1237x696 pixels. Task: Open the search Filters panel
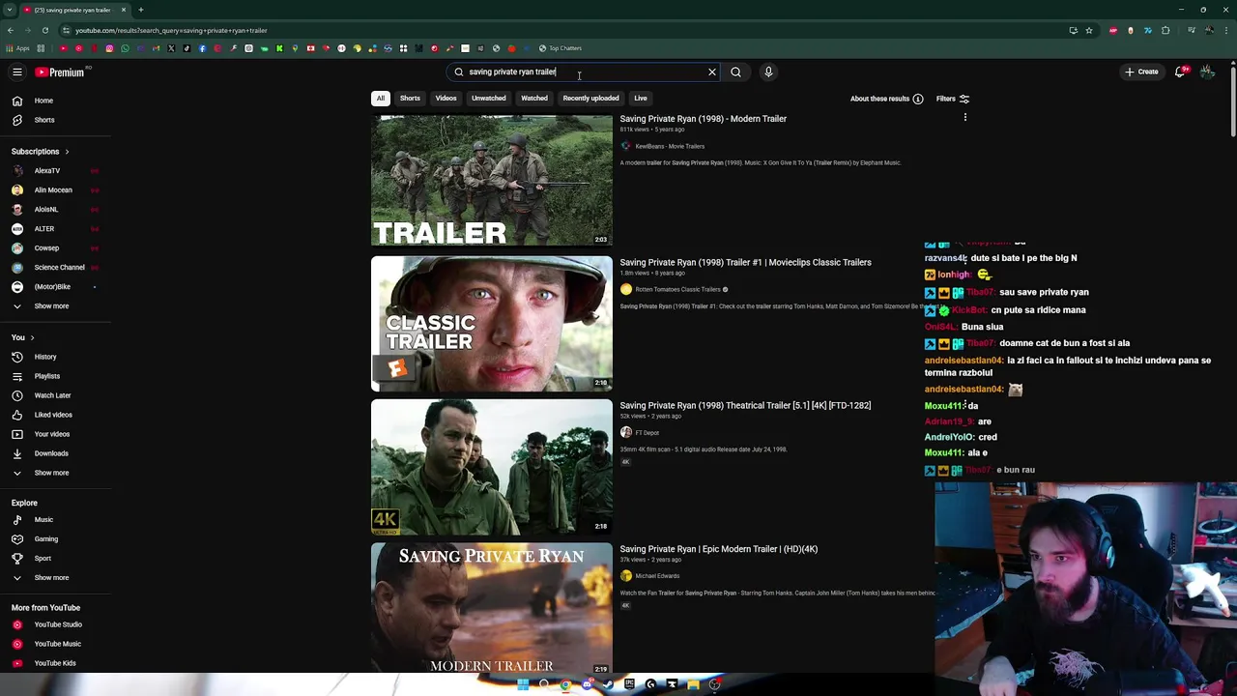952,99
